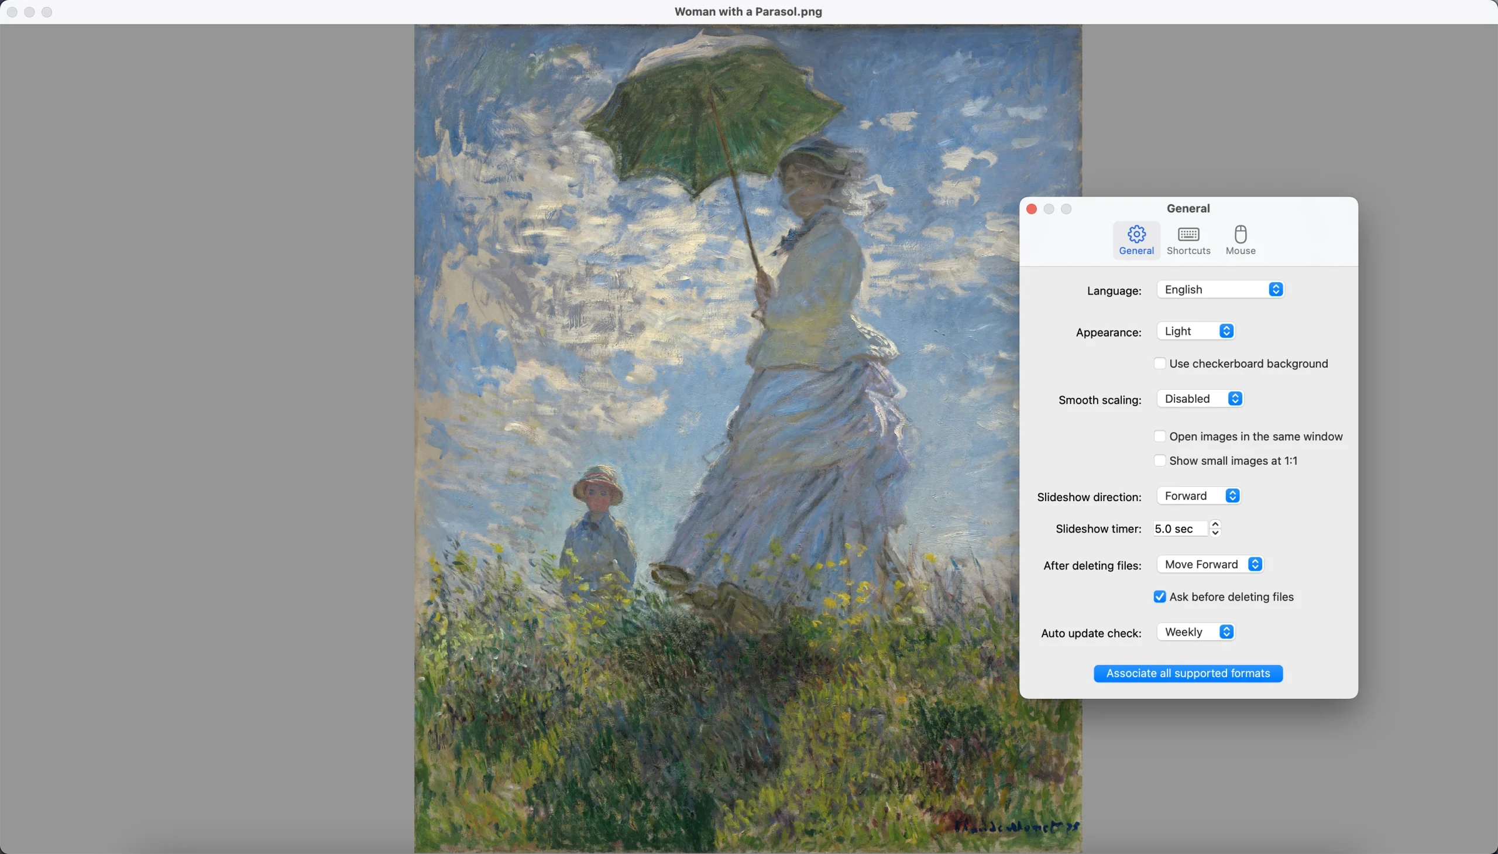Click the blue arrows on Auto update check
Viewport: 1498px width, 854px height.
(x=1226, y=632)
